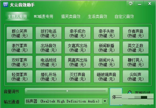The height and width of the screenshot is (108, 156).
Task: Play the 拨打电话 sound effect
Action: (48, 33)
